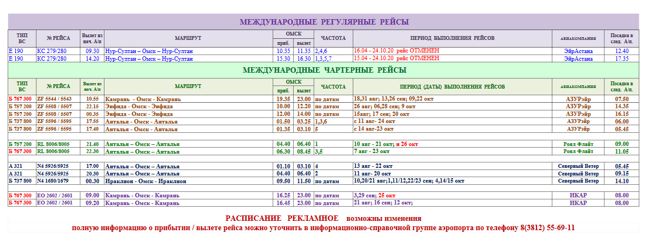Viewport: 659px width, 234px height.
Task: Select departure time 17.00 of N4 5926/5925
Action: click(x=92, y=166)
